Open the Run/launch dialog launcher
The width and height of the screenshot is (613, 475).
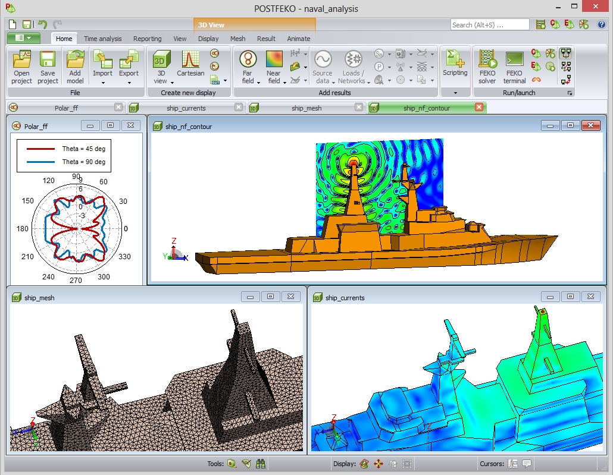tap(570, 93)
